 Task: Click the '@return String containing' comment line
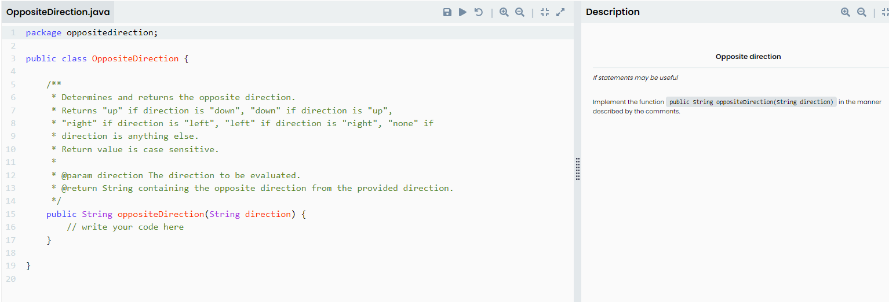coord(253,188)
